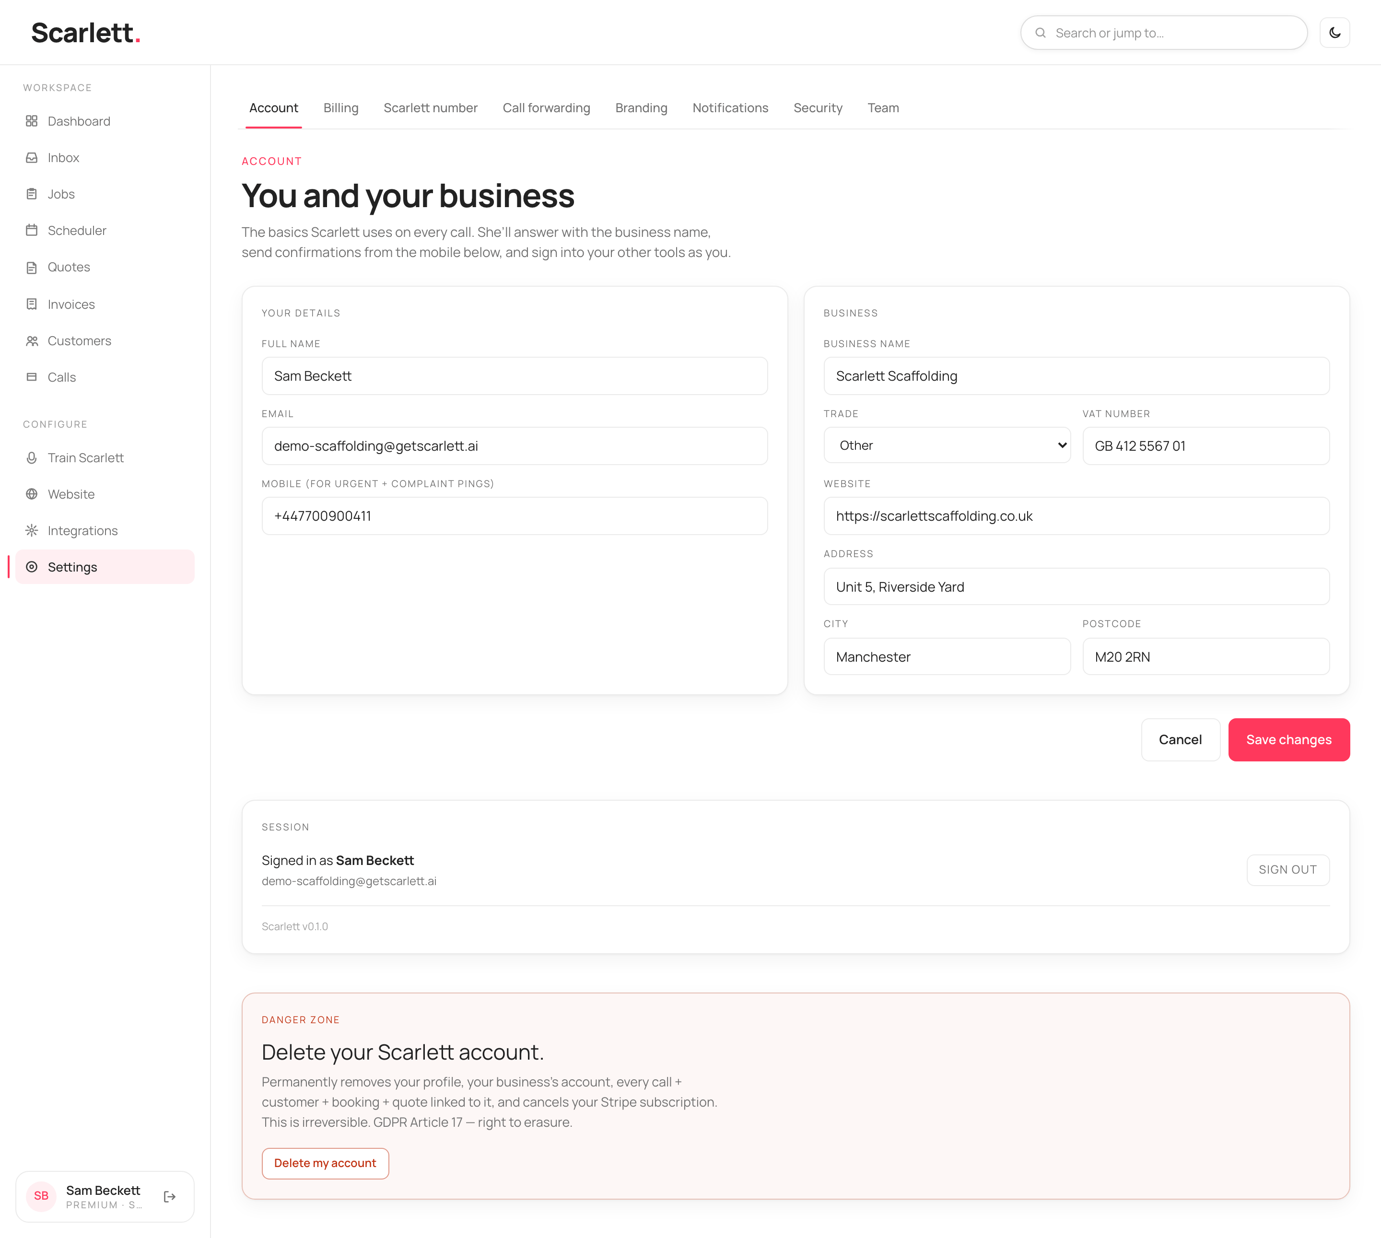The width and height of the screenshot is (1381, 1238).
Task: Open Jobs in the sidebar
Action: tap(105, 194)
